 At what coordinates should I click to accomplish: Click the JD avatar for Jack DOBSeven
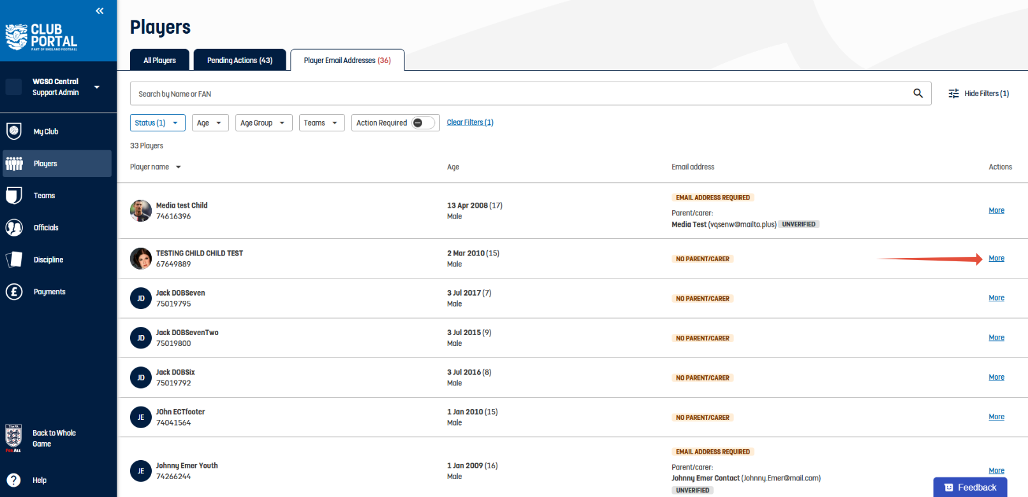tap(141, 298)
